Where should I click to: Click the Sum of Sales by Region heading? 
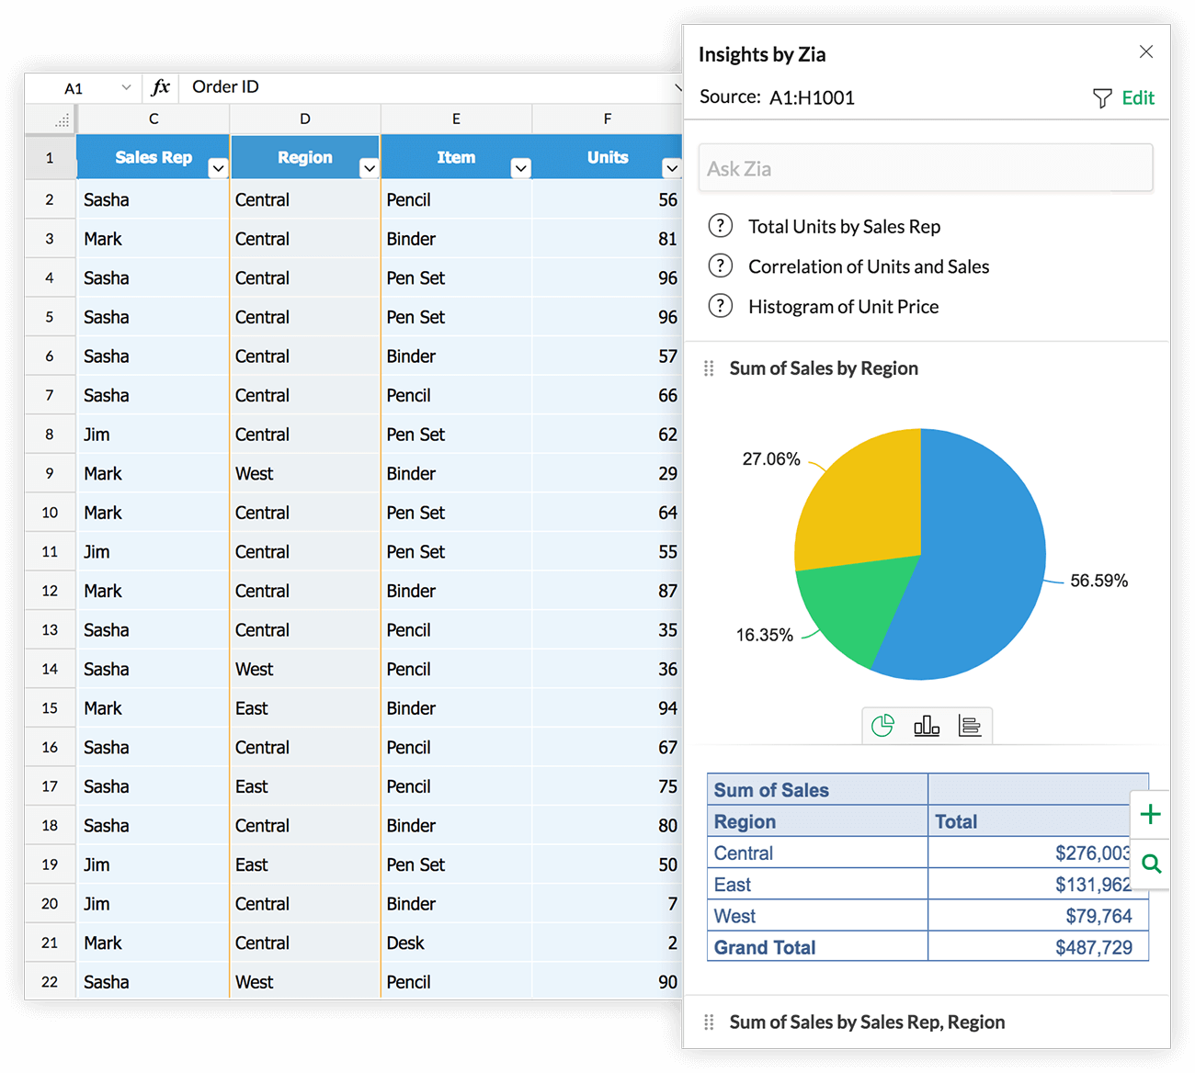[x=824, y=368]
